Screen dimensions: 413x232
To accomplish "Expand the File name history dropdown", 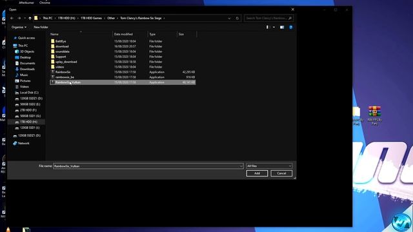I will pos(241,166).
